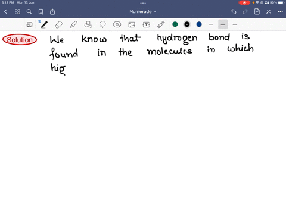This screenshot has width=286, height=214.
Task: Tap the red screen recording indicator
Action: tap(244, 2)
